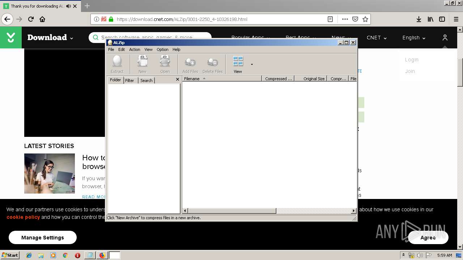Viewport: 463px width, 260px height.
Task: Open the Help menu in ALZip
Action: [176, 49]
